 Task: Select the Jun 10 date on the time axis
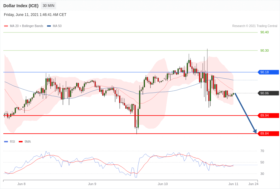pos(162,184)
